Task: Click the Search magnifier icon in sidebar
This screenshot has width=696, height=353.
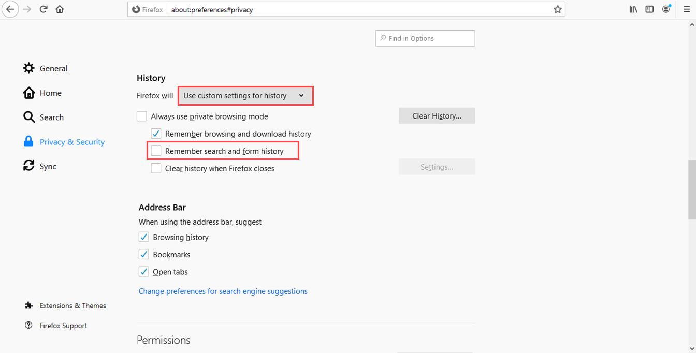Action: click(x=29, y=117)
